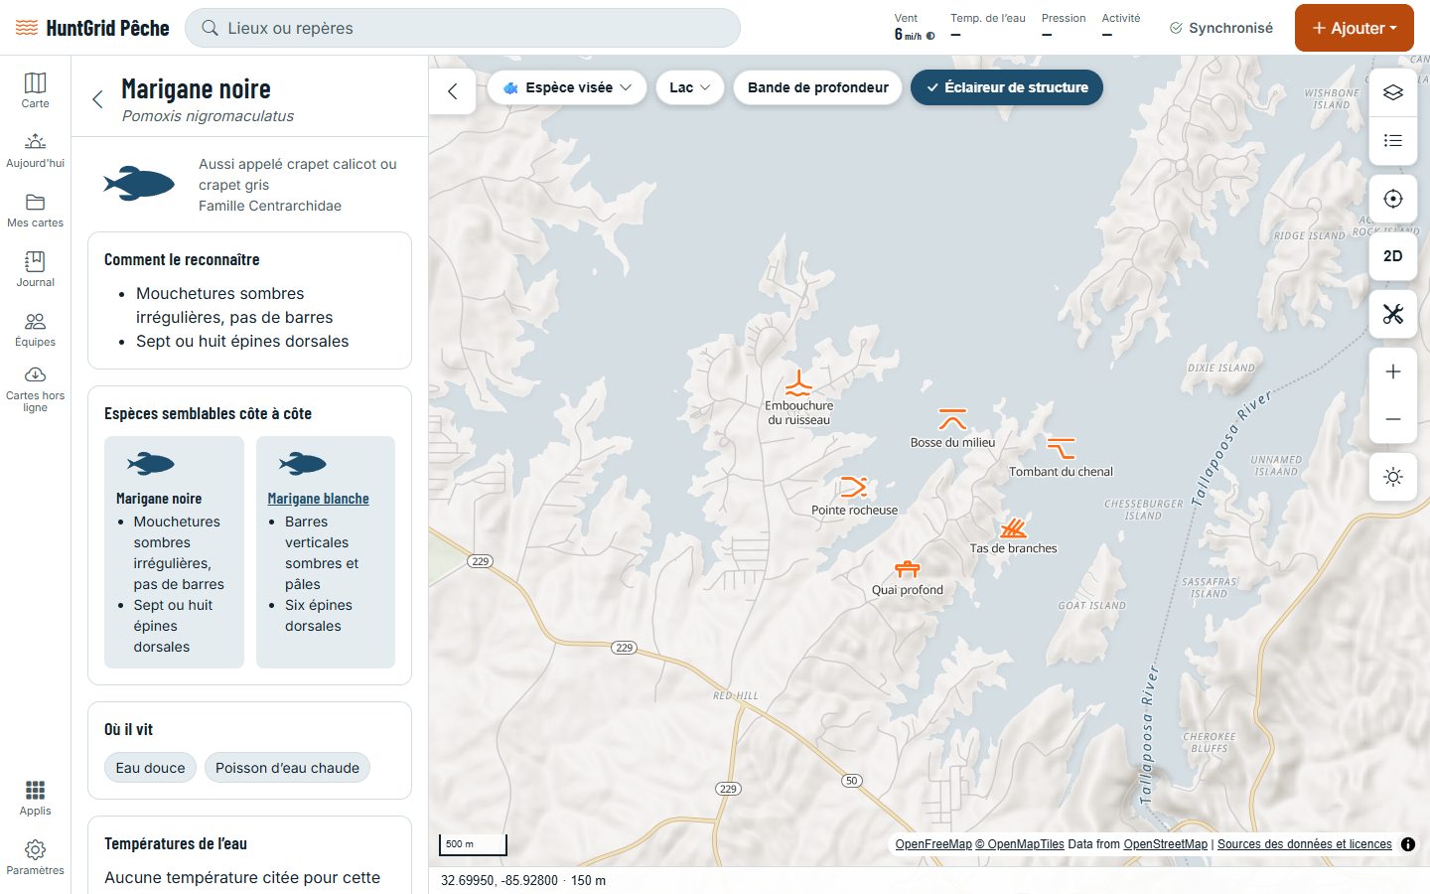
Task: Toggle Éclaireur de structure filter
Action: click(x=1007, y=87)
